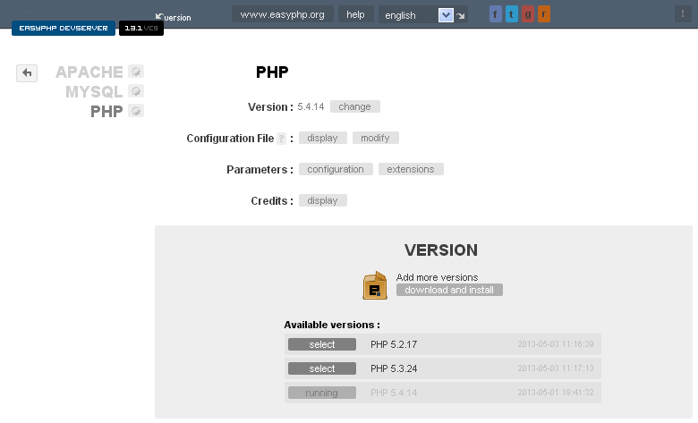
Task: Open the Google social icon
Action: (528, 14)
